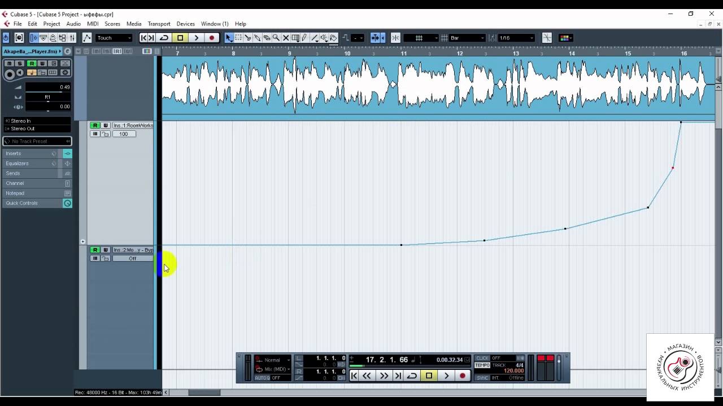
Task: Open the Bar grid type dropdown
Action: (467, 38)
